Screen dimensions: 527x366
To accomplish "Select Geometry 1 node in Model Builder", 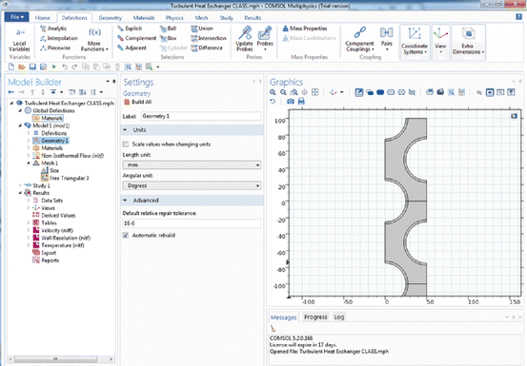I will pos(51,141).
